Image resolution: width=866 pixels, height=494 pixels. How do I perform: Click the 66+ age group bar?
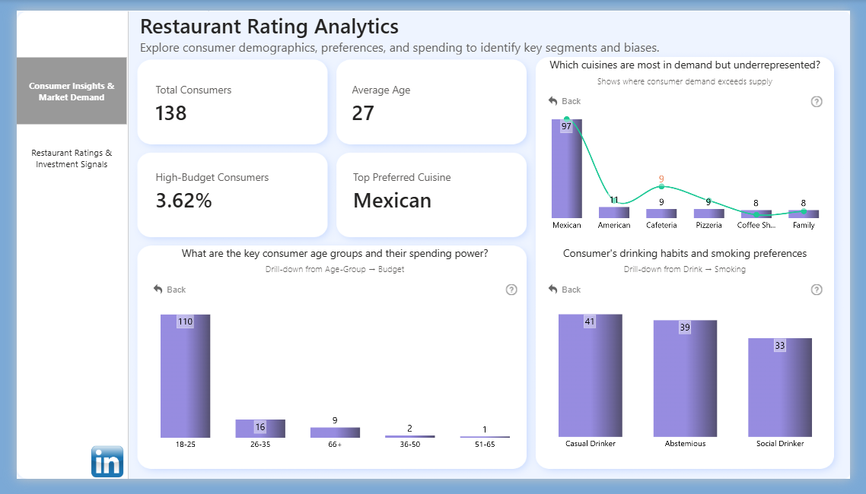click(x=335, y=432)
